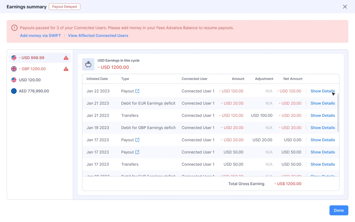
Task: Click the warning triangle beside GBP 1200.00
Action: (66, 69)
